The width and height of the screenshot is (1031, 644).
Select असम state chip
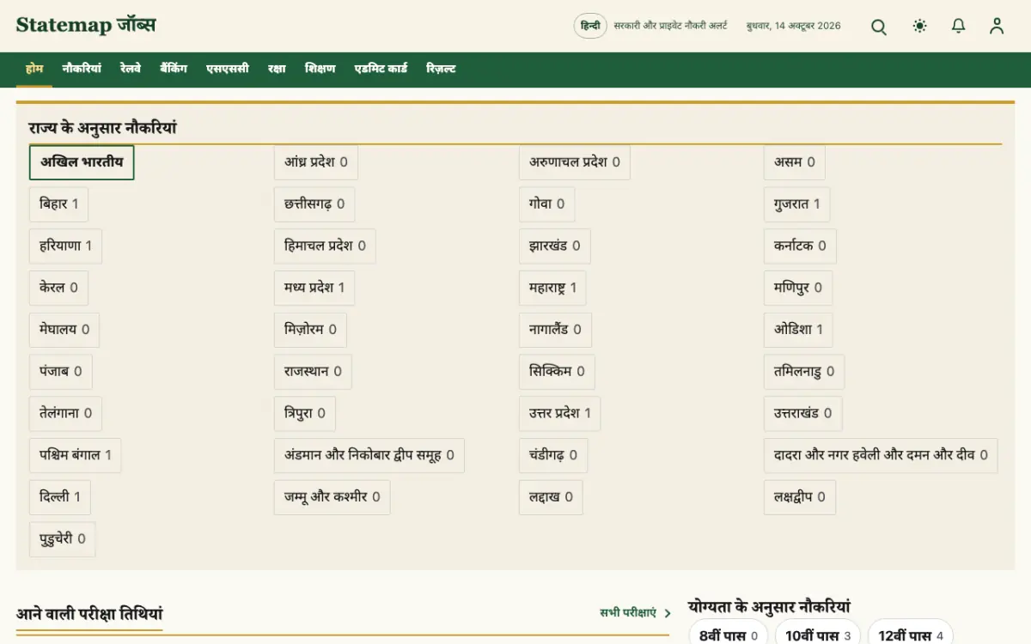click(795, 162)
